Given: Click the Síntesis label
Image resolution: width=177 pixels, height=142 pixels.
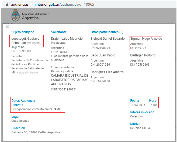Looking at the screenshot, I should pos(17,105).
